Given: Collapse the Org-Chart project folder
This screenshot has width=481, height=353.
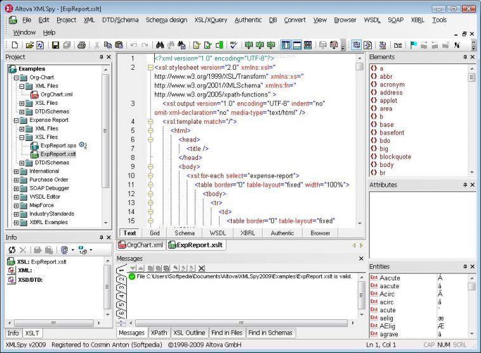Looking at the screenshot, I should point(16,77).
